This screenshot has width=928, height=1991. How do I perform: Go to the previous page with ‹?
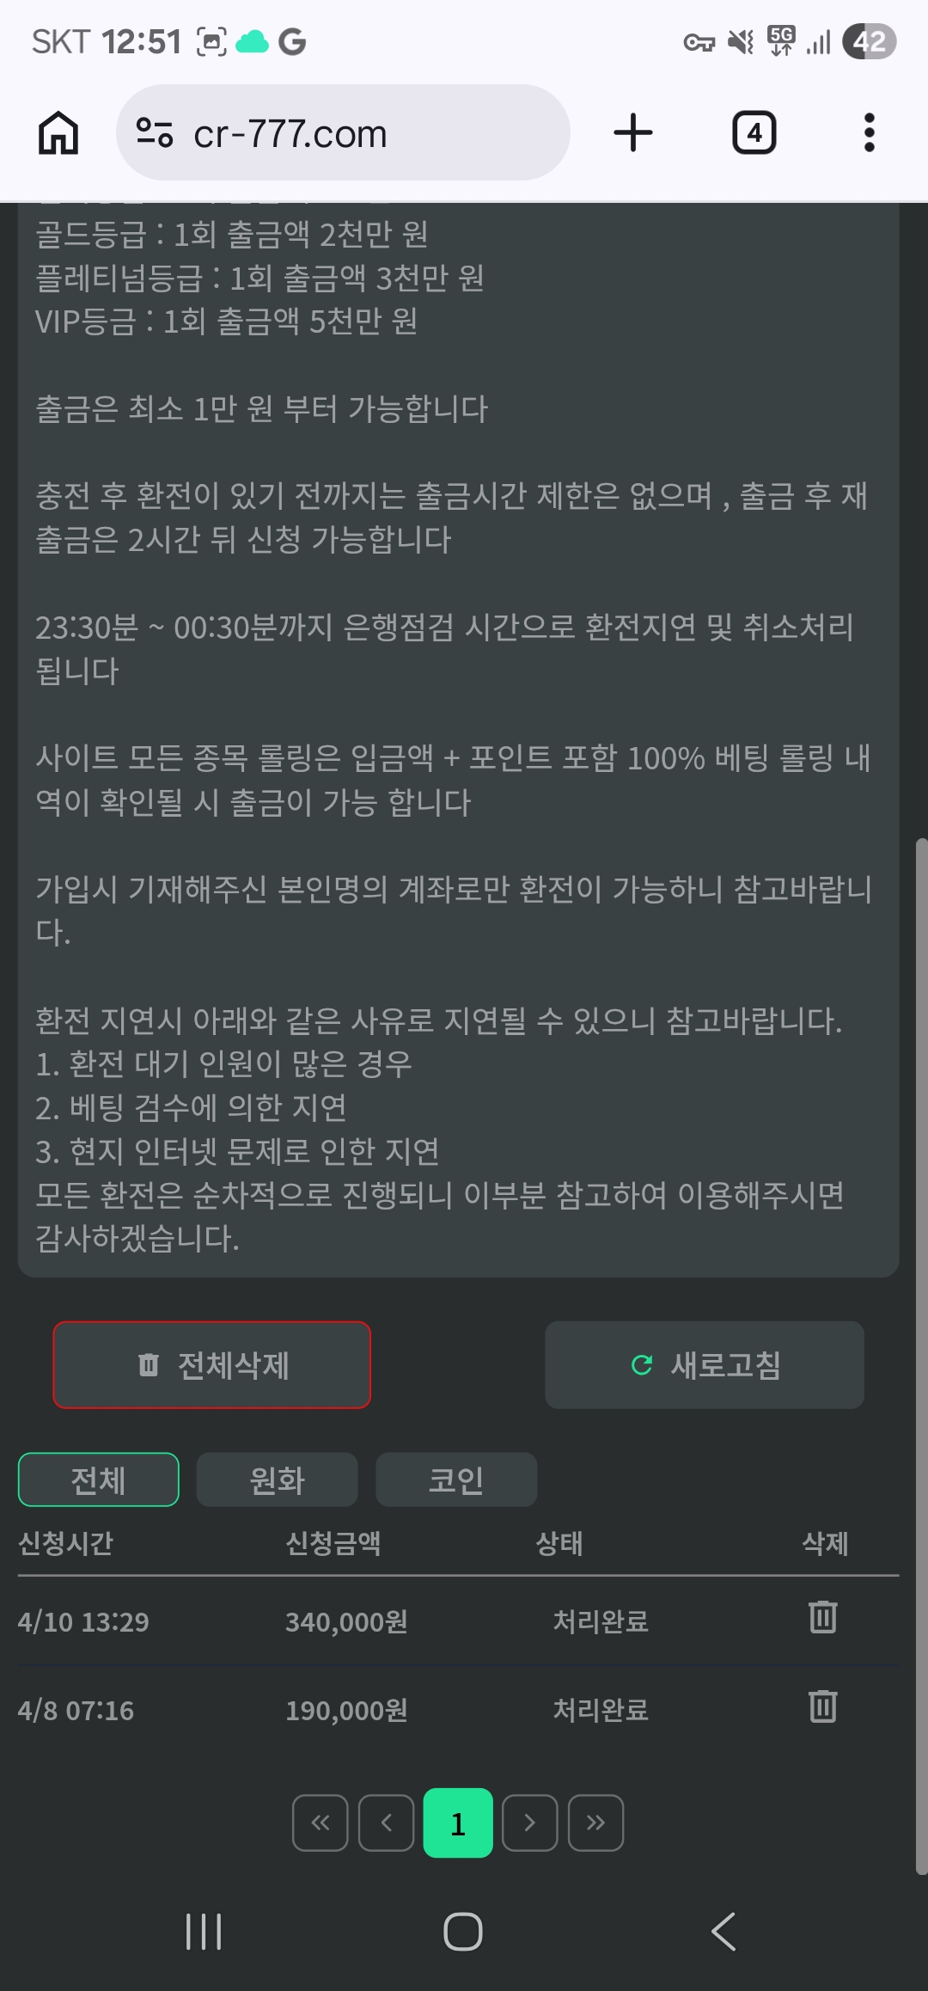coord(387,1823)
